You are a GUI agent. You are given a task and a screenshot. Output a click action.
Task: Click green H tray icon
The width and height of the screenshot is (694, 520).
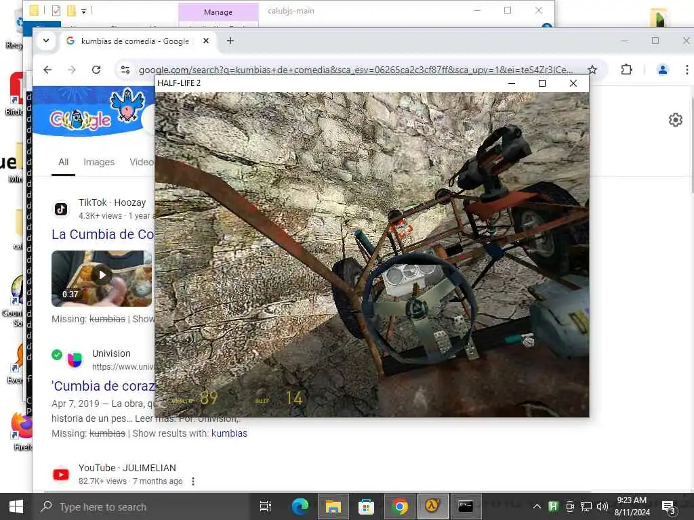click(553, 506)
